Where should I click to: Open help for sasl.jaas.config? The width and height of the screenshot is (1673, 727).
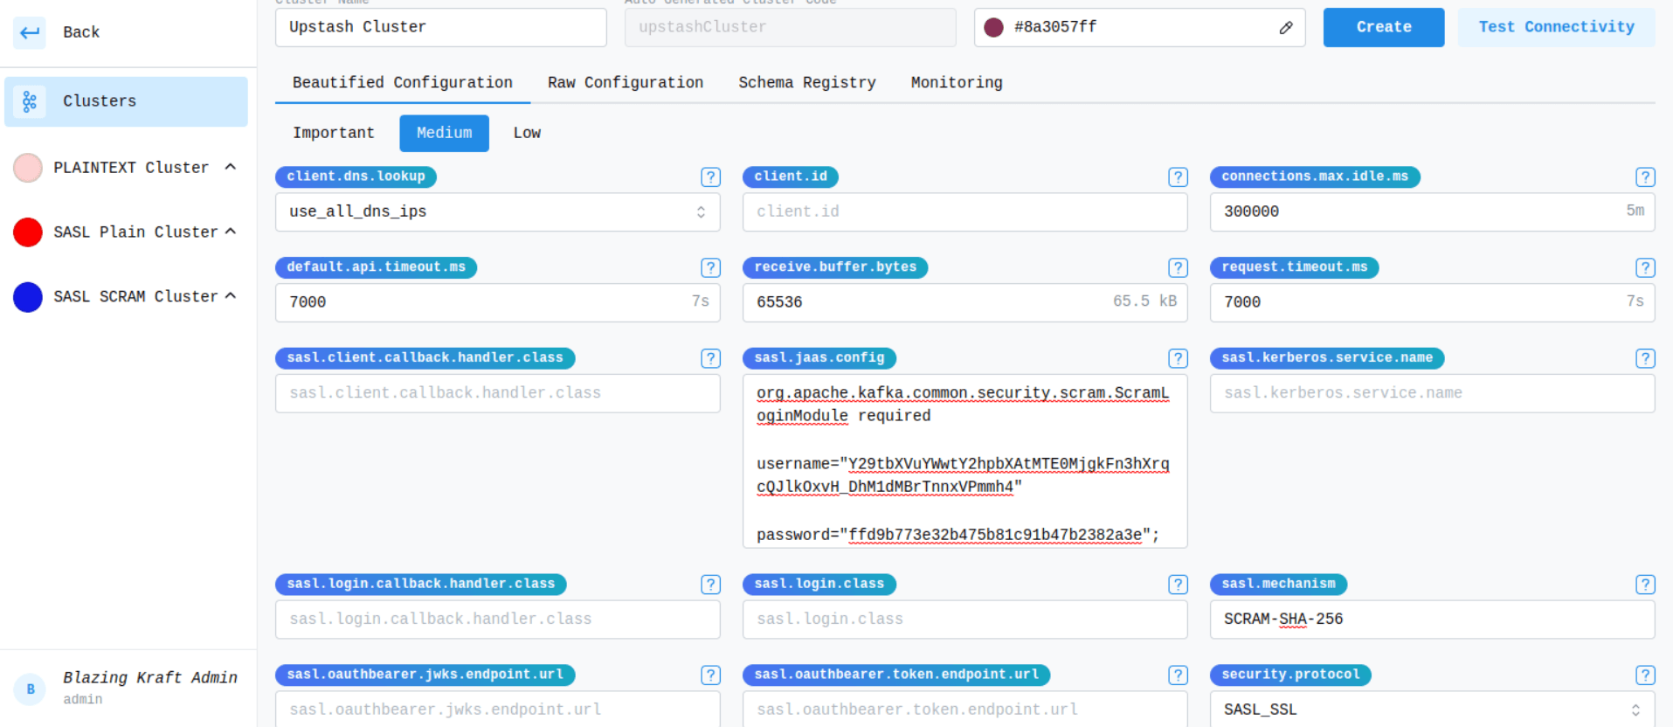(x=1178, y=358)
